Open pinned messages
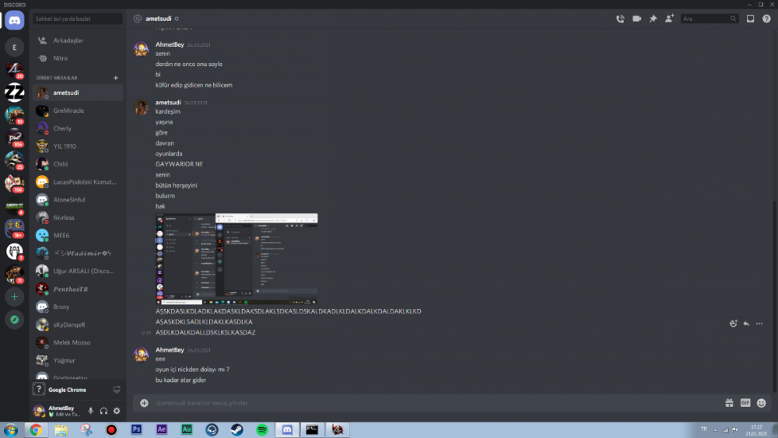The image size is (778, 438). (x=653, y=19)
